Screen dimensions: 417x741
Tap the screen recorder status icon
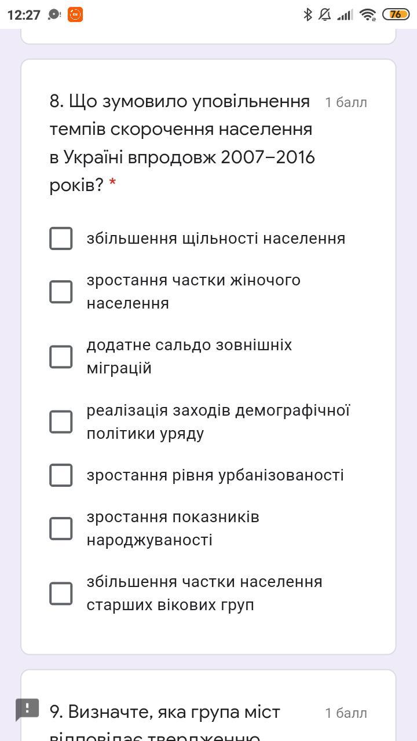54,14
